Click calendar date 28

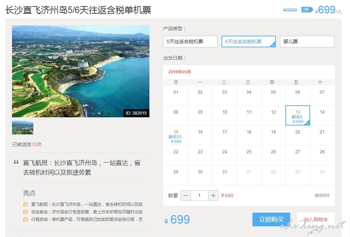pos(322,152)
